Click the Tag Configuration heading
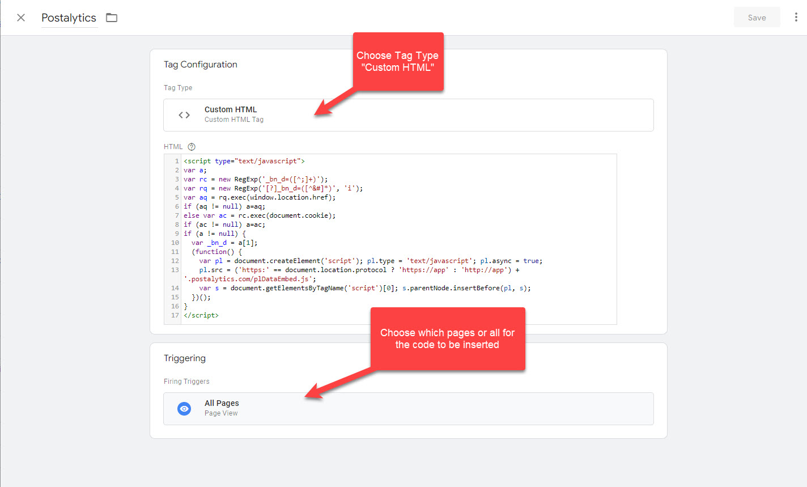Screen dimensions: 807x487 pos(201,65)
